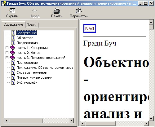This screenshot has width=155, height=127.
Task: Click the contents tree scroll-left arrow
Action: (7, 120)
